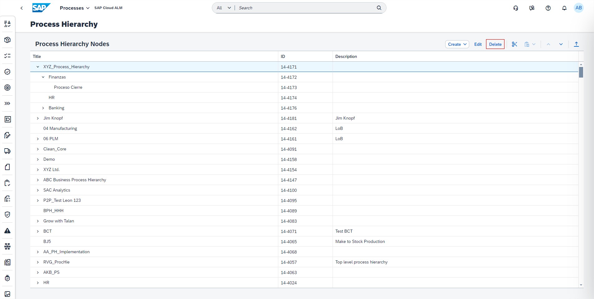Screen dimensions: 594x299
Task: Click the headset support icon
Action: coord(515,8)
